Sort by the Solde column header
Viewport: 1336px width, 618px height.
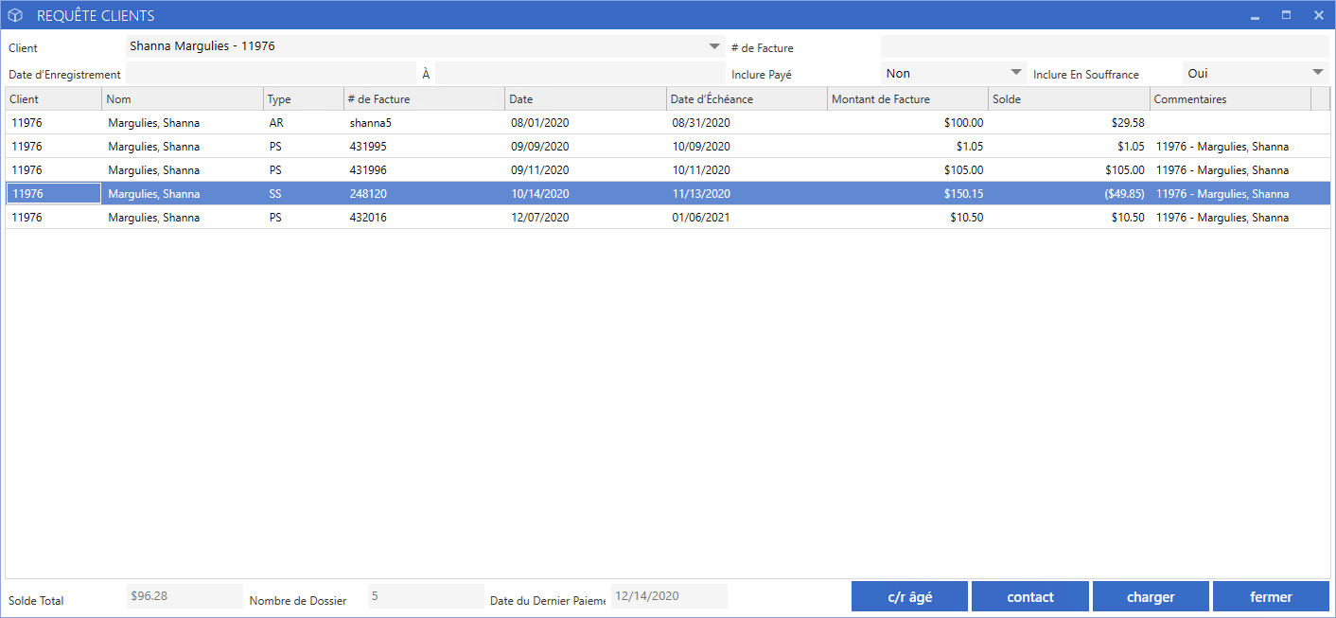(x=1069, y=99)
